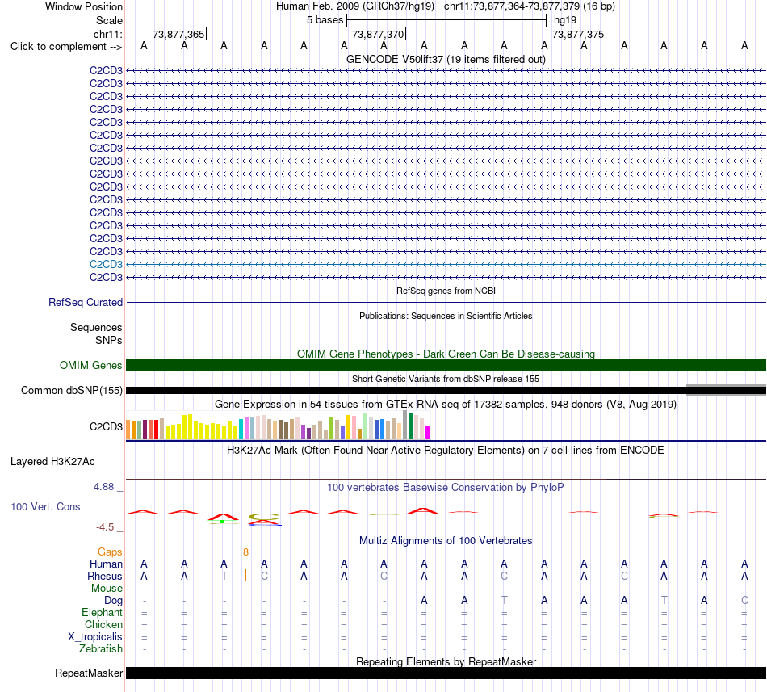Click 'Short Genetic Variants from dbSNP release 155'
Image resolution: width=767 pixels, height=692 pixels.
[446, 379]
